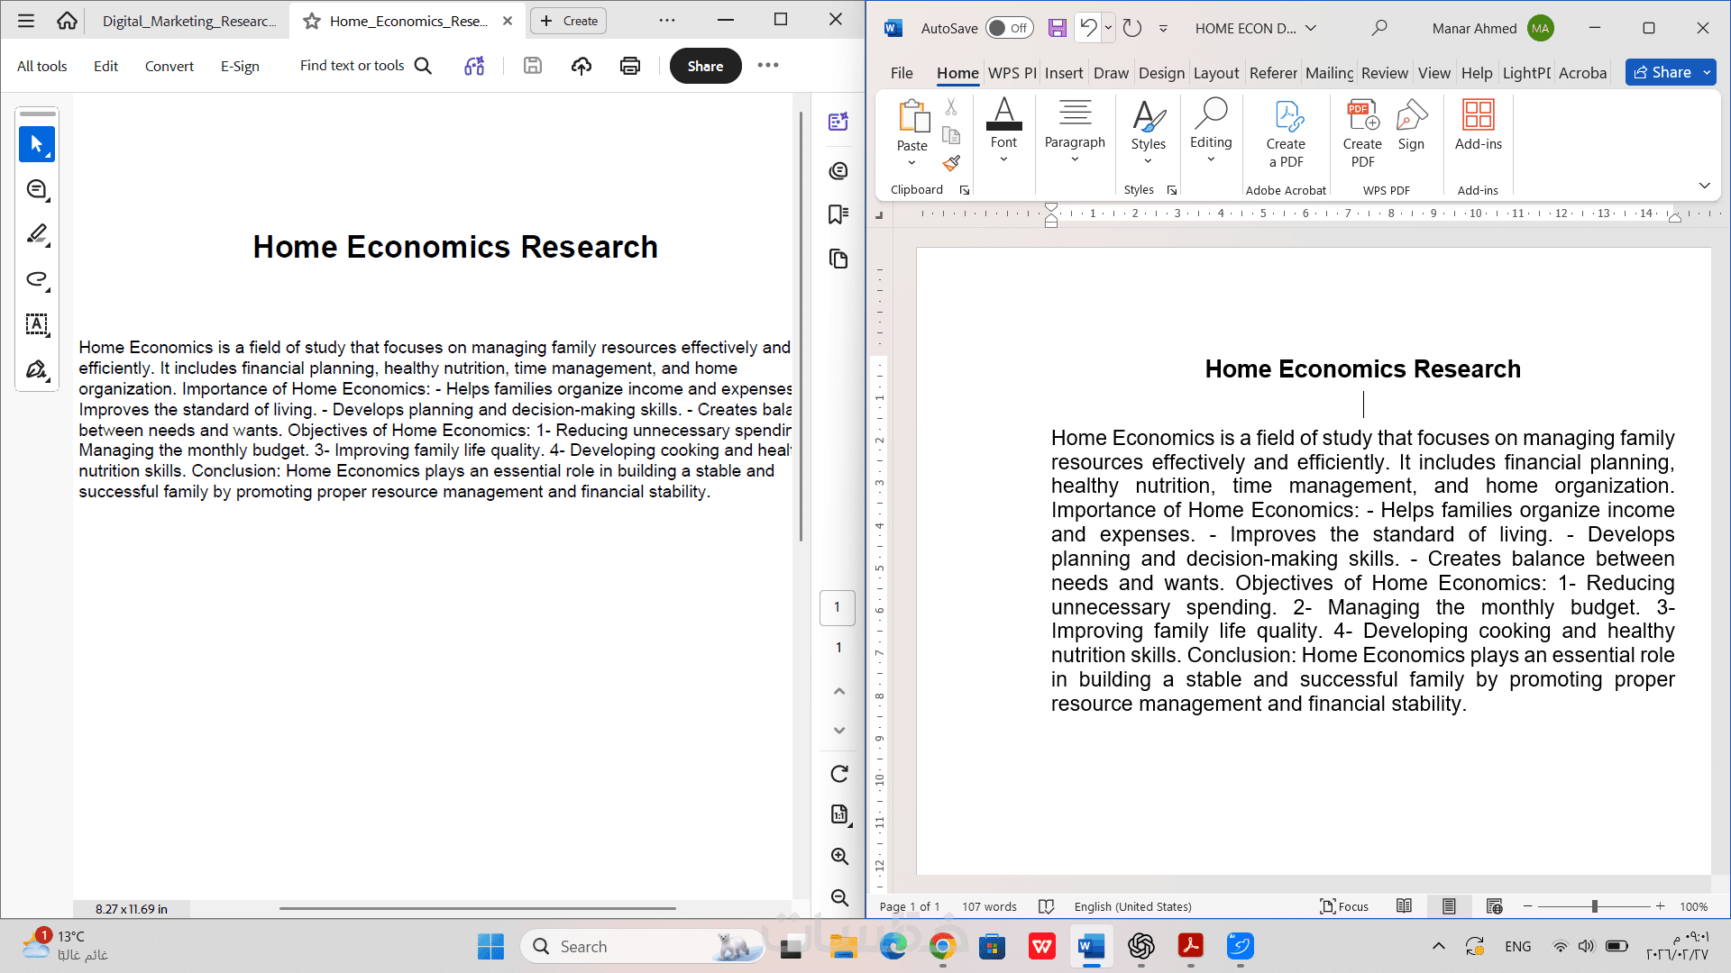Image resolution: width=1731 pixels, height=973 pixels.
Task: Open bookmarks panel in Acrobat right rail
Action: (x=838, y=214)
